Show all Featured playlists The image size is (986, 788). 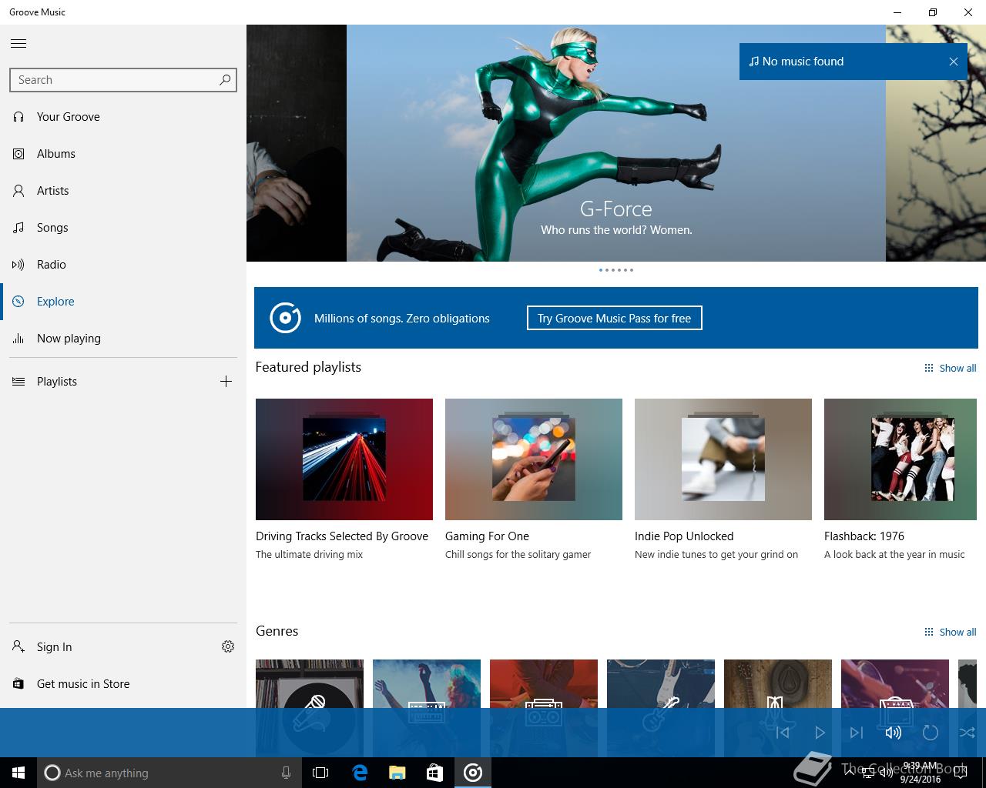click(951, 369)
